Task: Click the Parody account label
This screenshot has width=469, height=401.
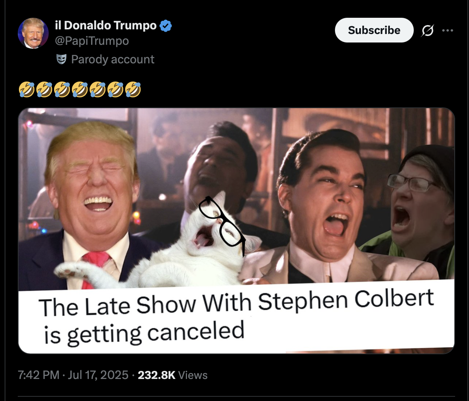Action: point(113,59)
